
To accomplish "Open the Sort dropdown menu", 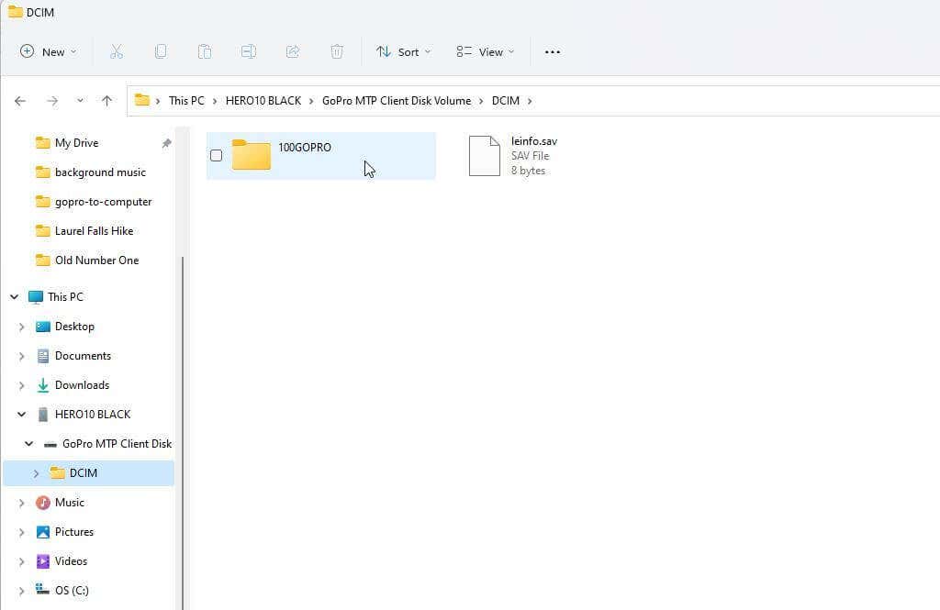I will point(404,52).
